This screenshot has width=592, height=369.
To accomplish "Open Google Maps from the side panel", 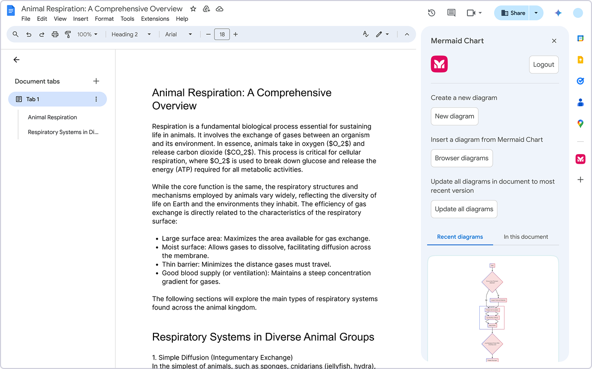I will point(580,123).
